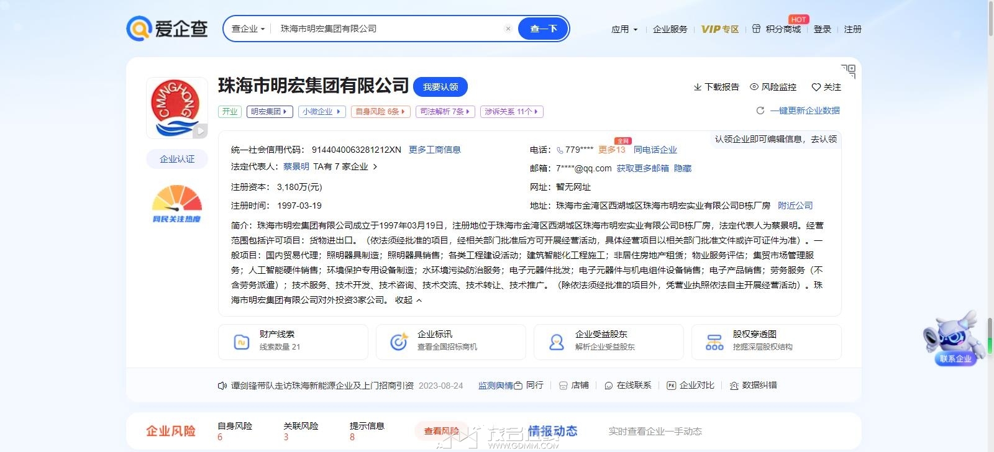Click 更多13 phone numbers link
Image resolution: width=994 pixels, height=452 pixels.
coord(612,150)
